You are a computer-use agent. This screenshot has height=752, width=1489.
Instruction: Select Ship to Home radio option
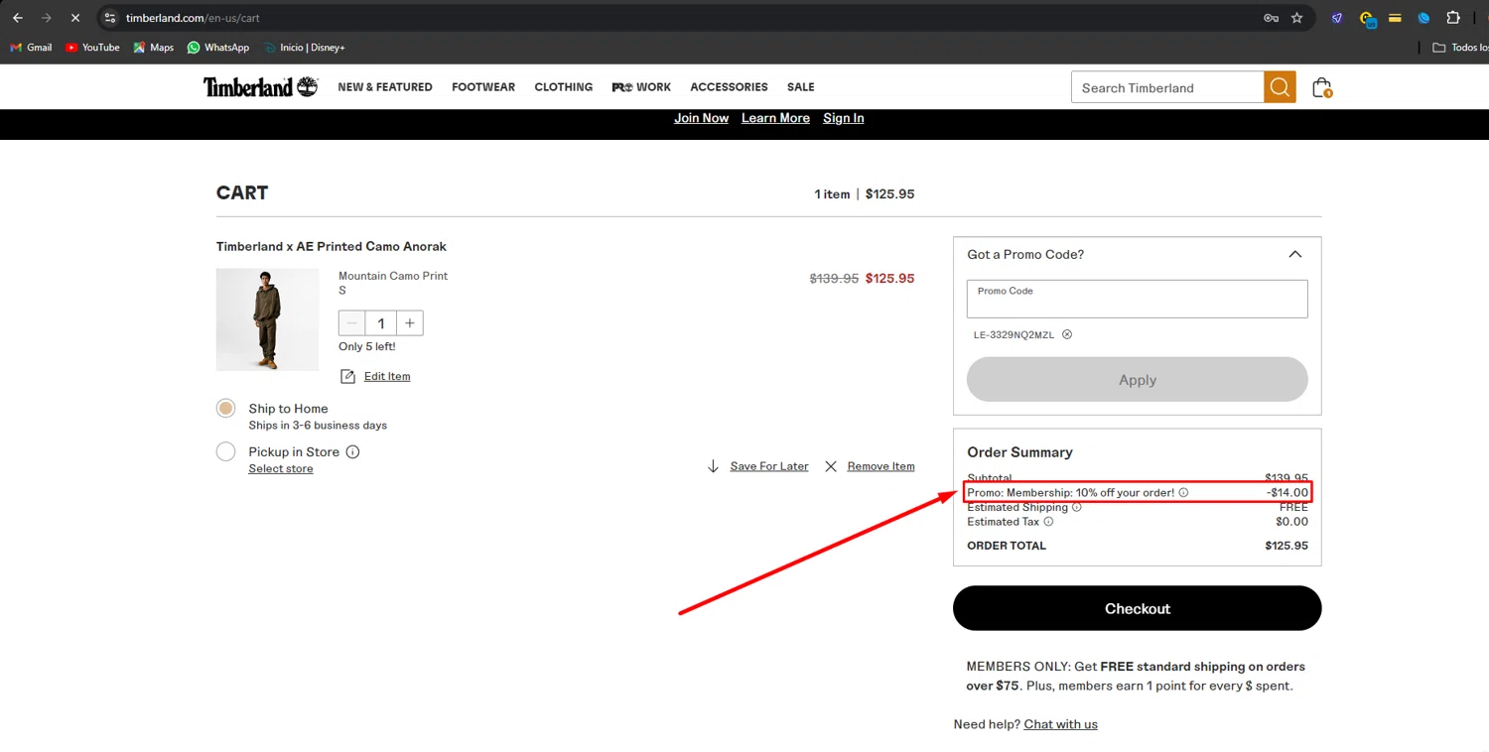point(226,408)
